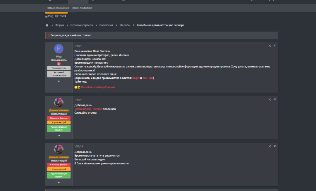Open @Сальвадор Некстов mention profile

(x=88, y=109)
